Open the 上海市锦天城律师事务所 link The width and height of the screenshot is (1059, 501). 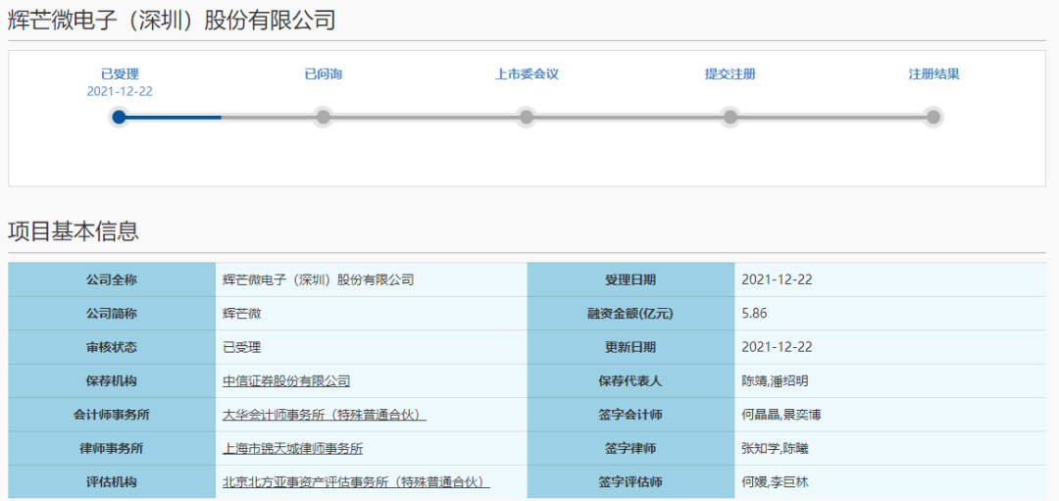pos(292,449)
